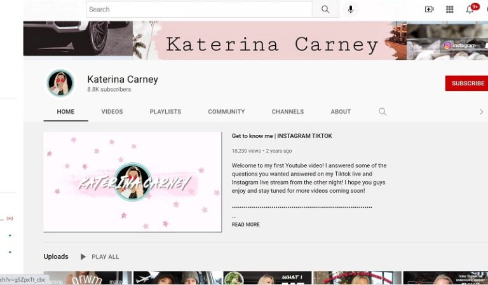Search within channel magnifier icon

383,111
